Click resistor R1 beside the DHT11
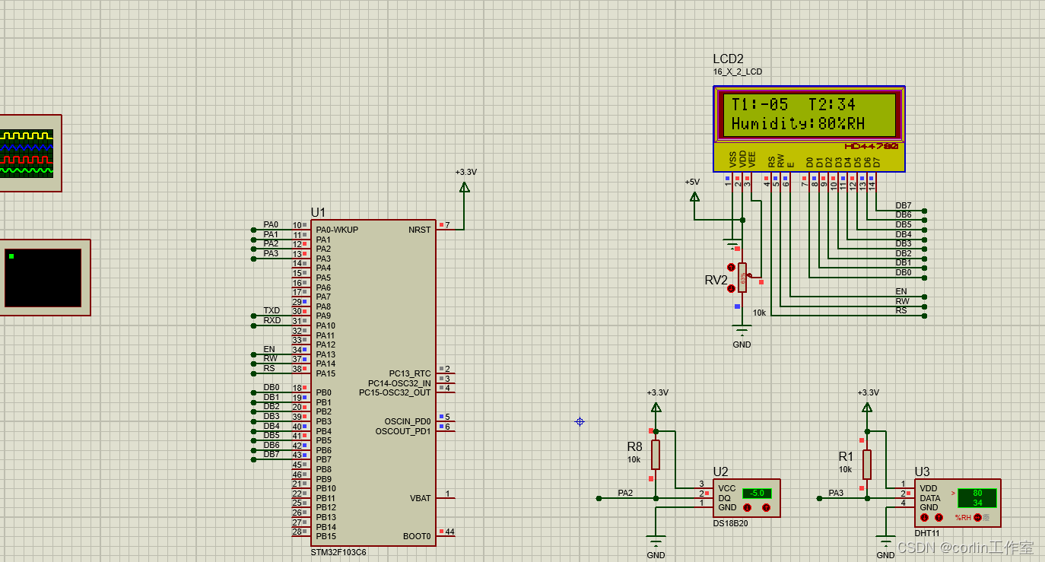Viewport: 1045px width, 562px height. click(x=866, y=464)
